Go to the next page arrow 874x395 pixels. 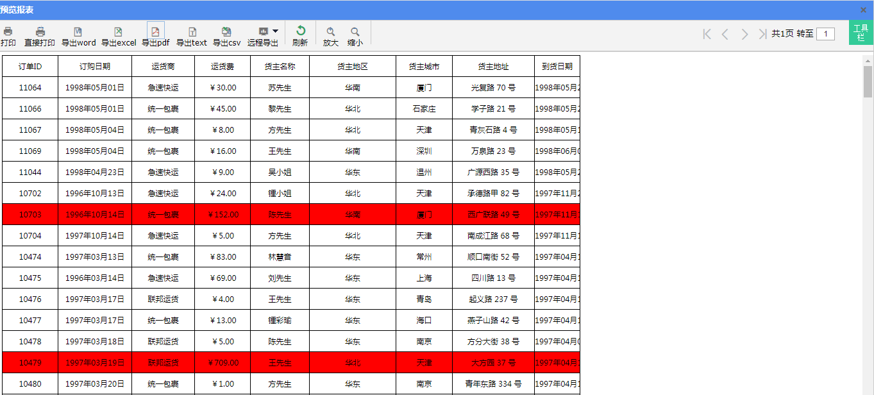744,34
